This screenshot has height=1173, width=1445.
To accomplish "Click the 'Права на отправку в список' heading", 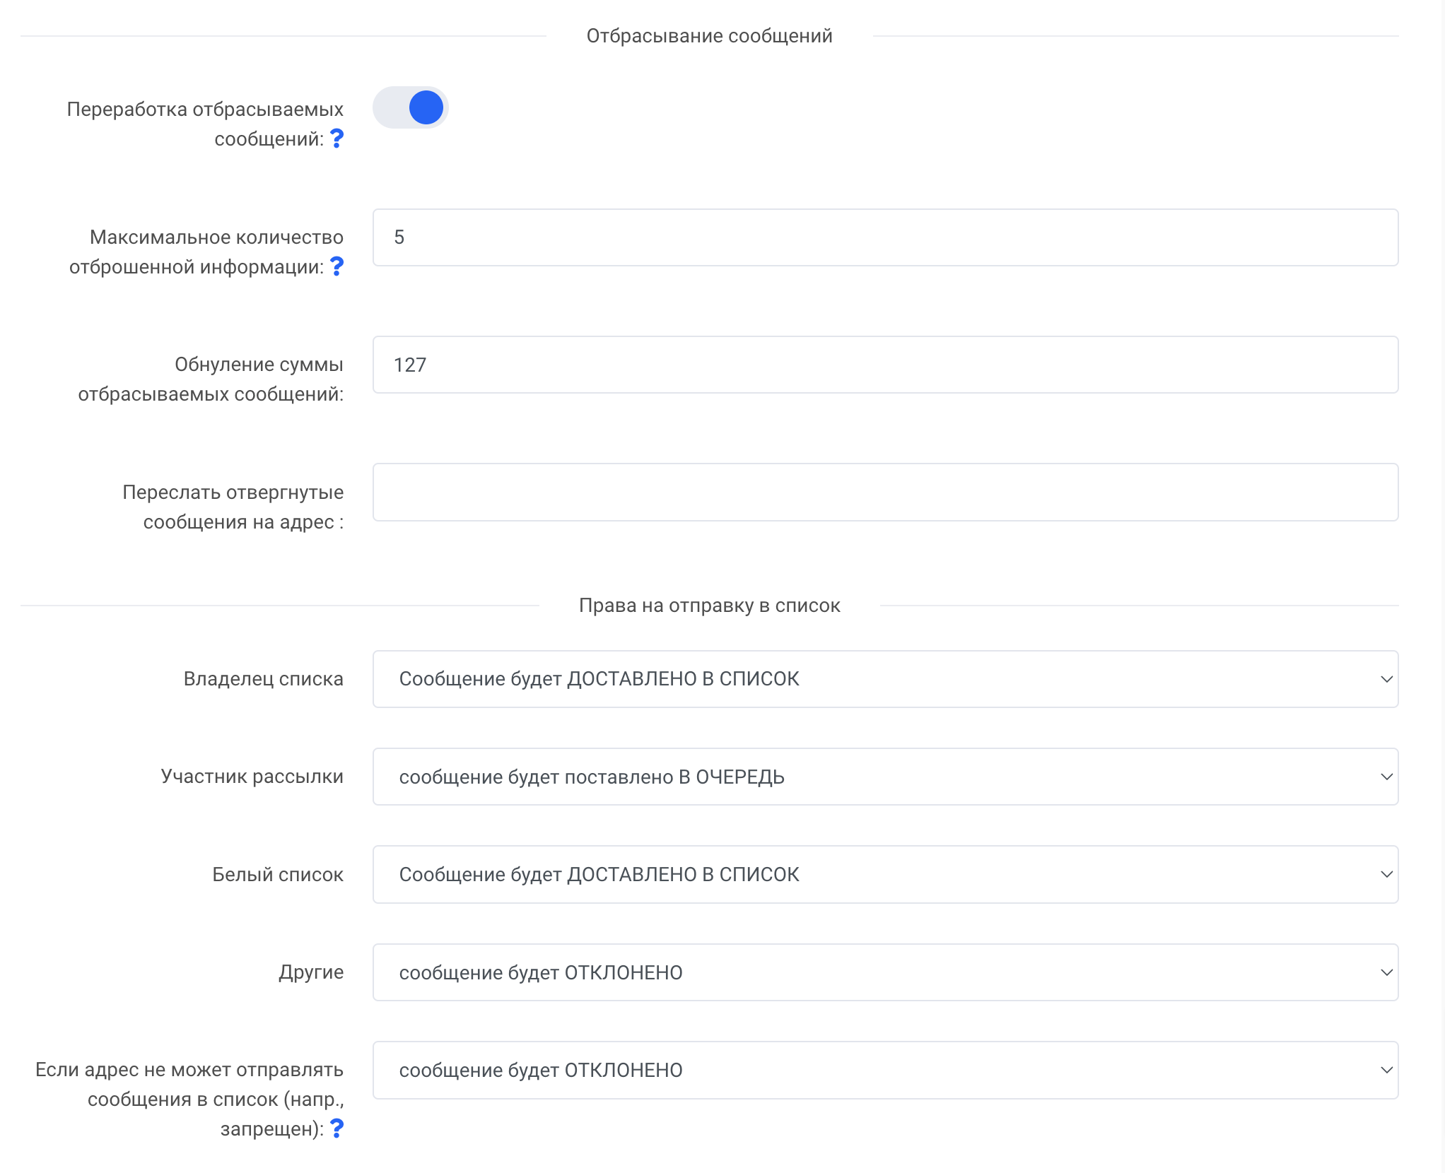I will pos(709,606).
